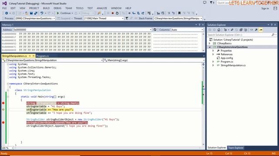Click the Continue debugging button
Screen dimensions: 279x156
(64, 13)
